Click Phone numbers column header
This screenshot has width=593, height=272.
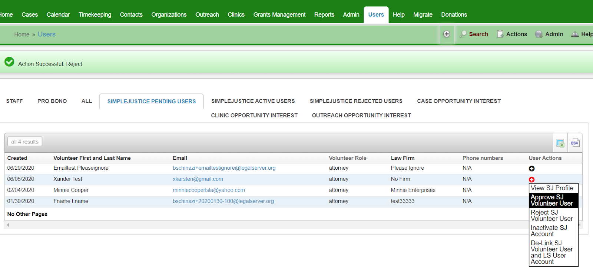click(x=483, y=158)
